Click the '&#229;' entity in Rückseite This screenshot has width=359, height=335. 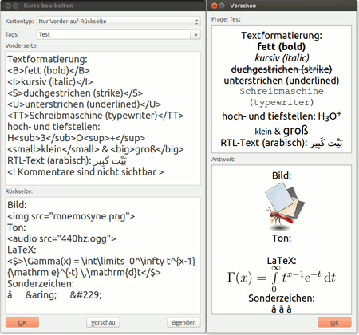click(x=86, y=295)
